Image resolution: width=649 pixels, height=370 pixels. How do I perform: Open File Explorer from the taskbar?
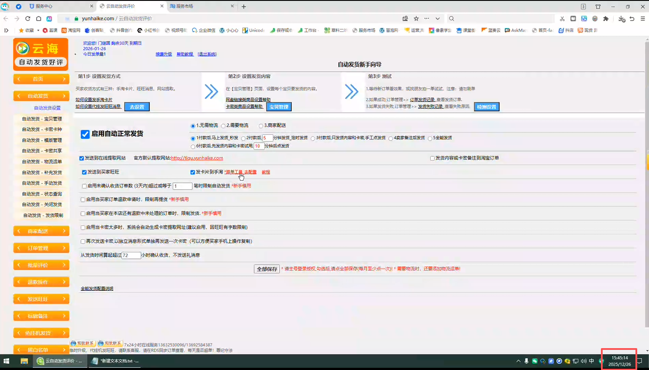[x=24, y=361]
